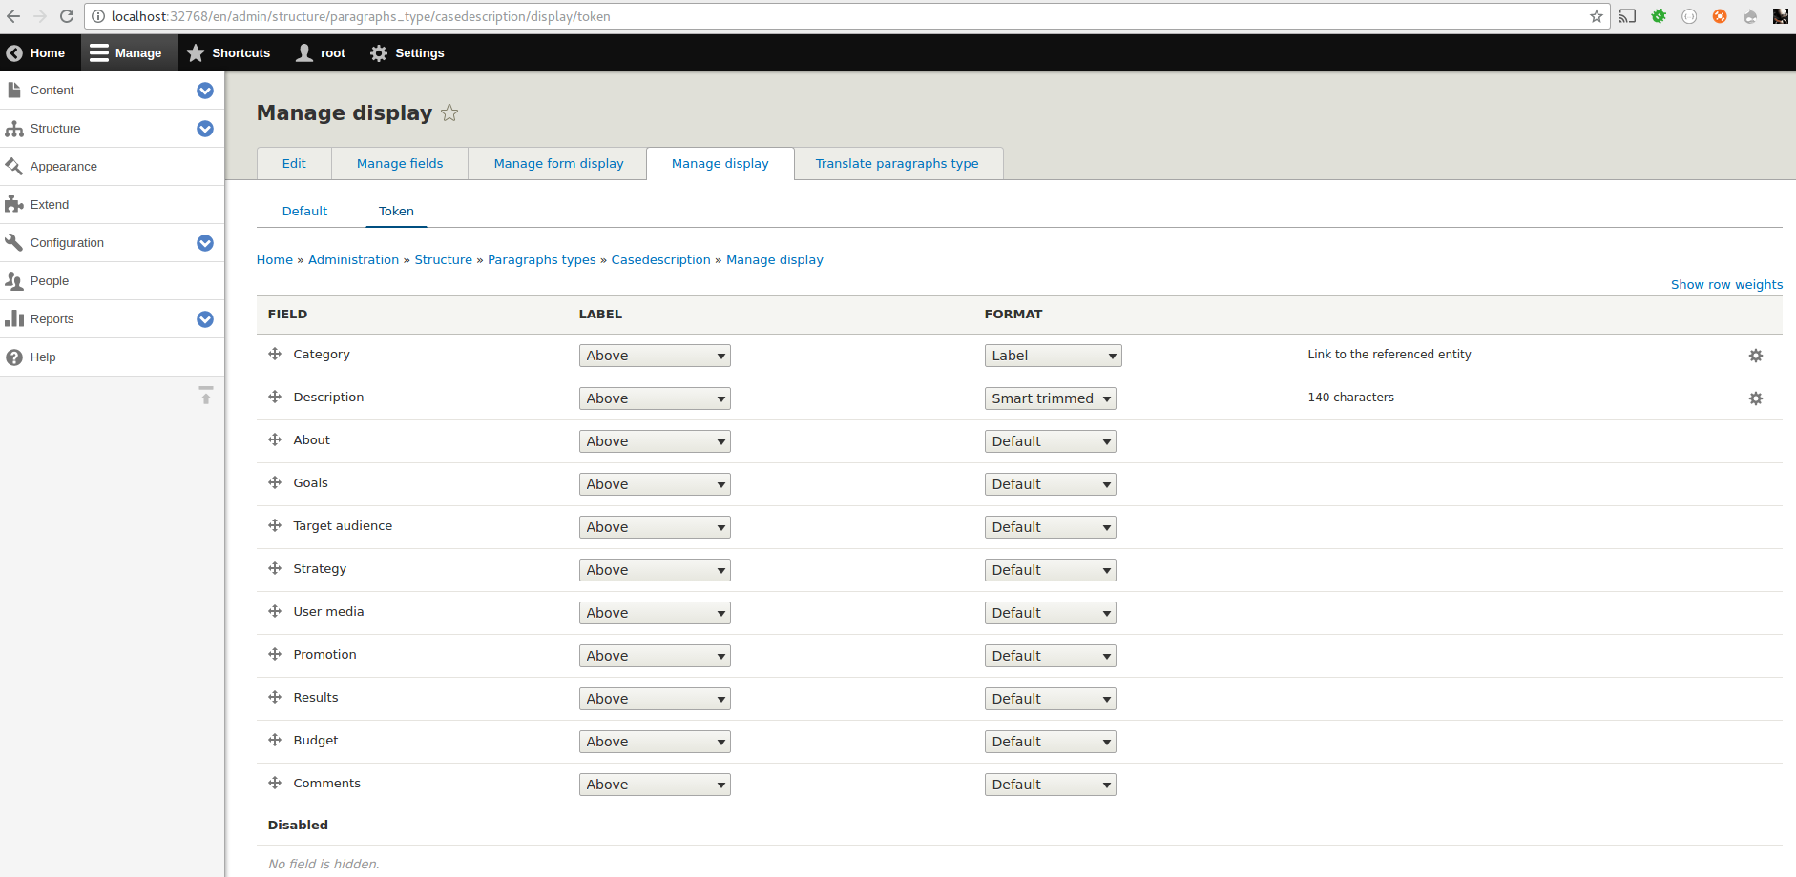
Task: Switch to the Default display tab
Action: 304,211
